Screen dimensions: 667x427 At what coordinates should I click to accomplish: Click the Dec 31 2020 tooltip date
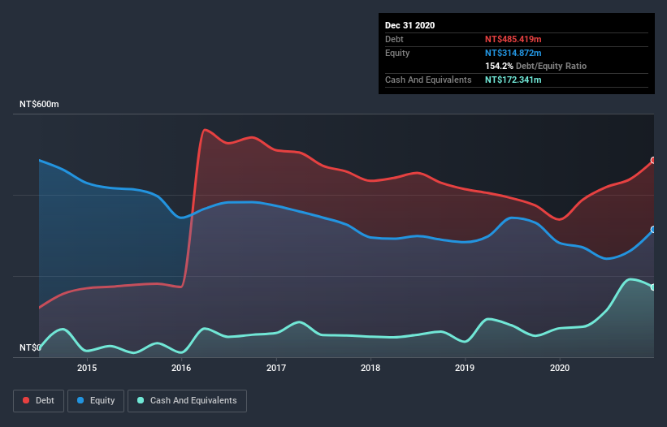point(409,25)
